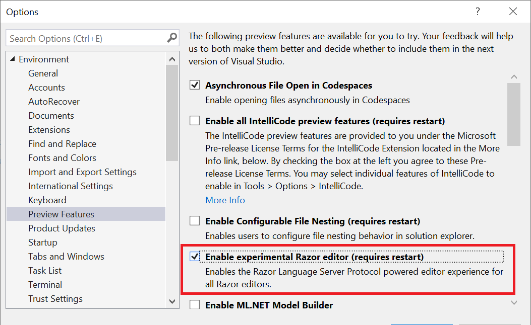This screenshot has width=531, height=325.
Task: Enable all IntelliCode preview features checkbox
Action: 195,120
